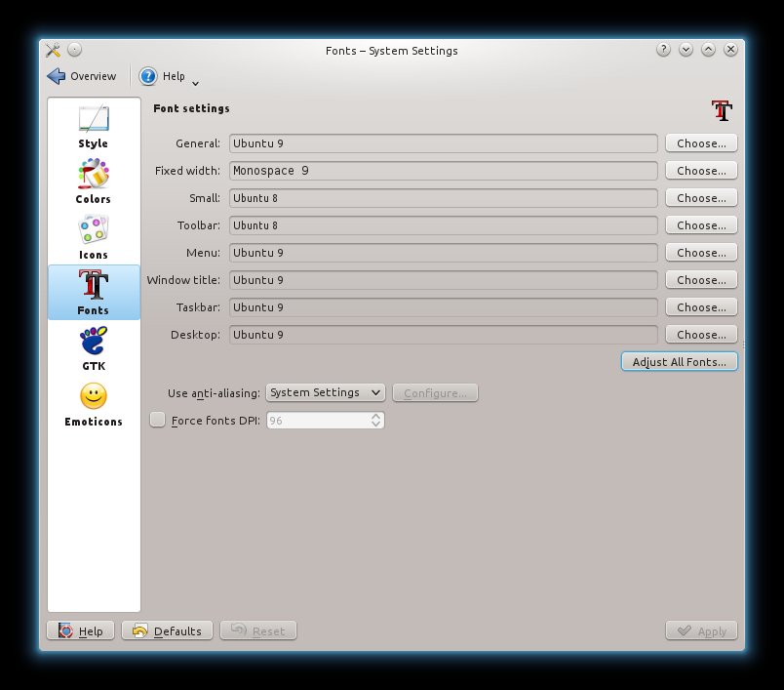Choose a new Desktop font

701,334
